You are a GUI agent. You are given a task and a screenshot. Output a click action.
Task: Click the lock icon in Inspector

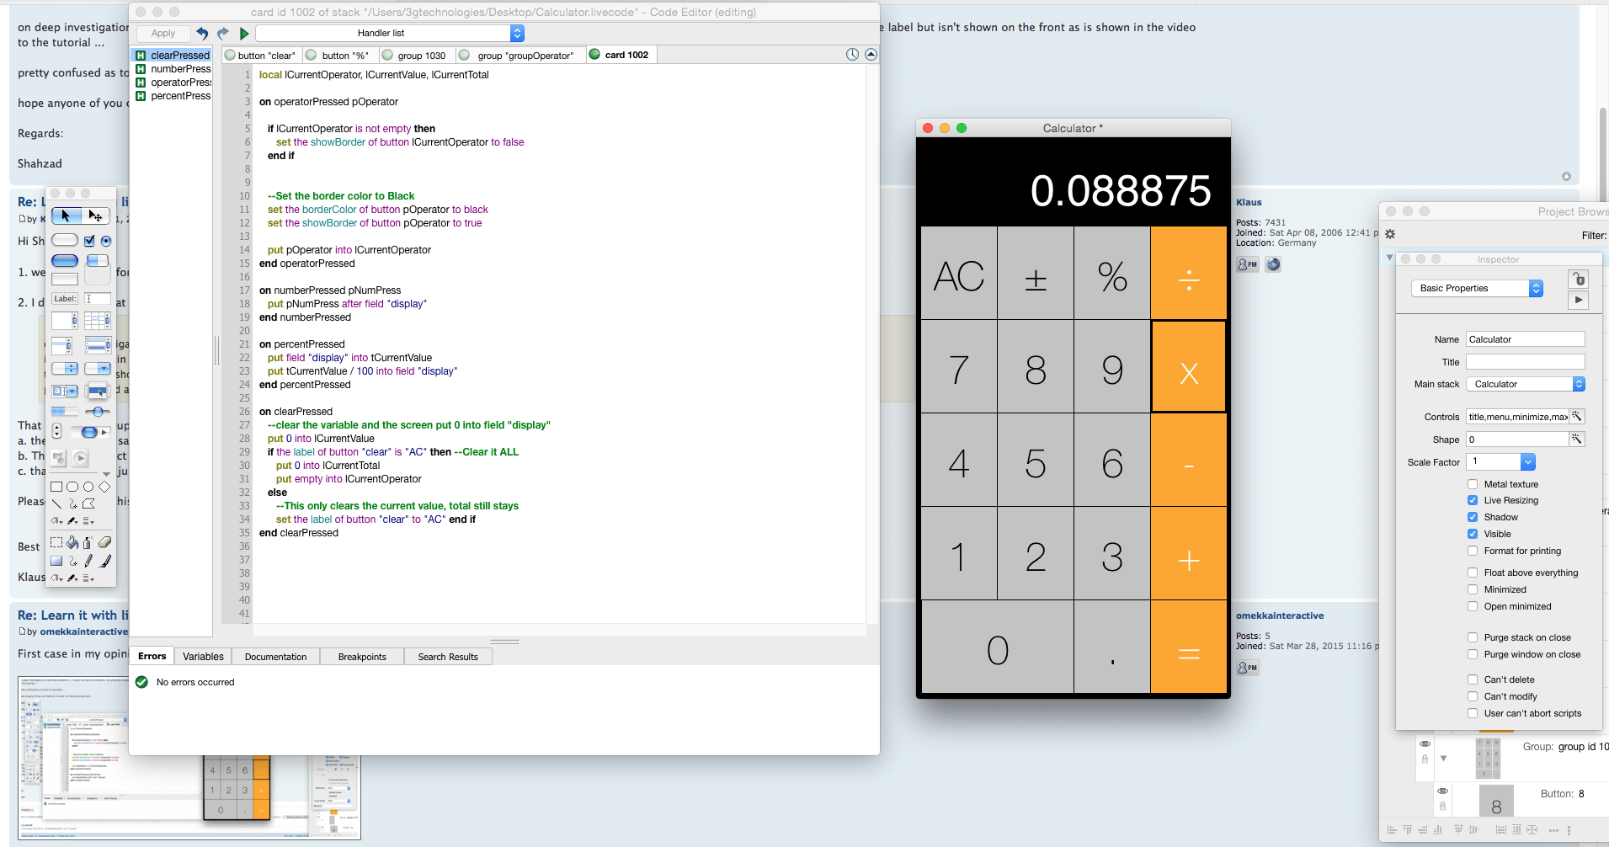[x=1578, y=279]
